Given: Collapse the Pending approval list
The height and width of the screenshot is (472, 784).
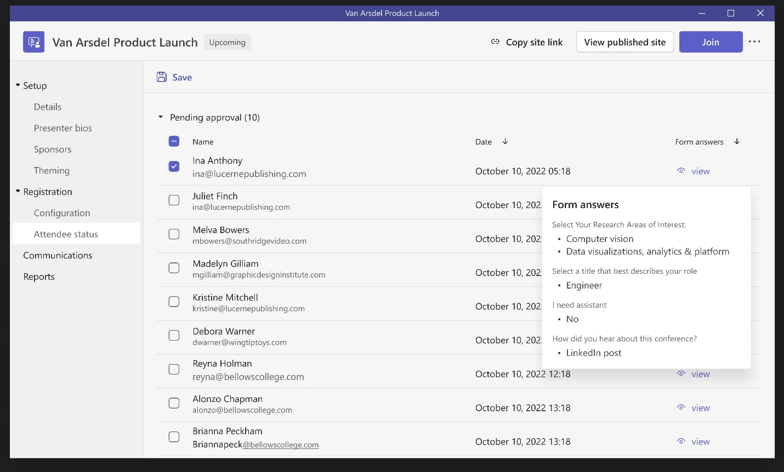Looking at the screenshot, I should (161, 117).
